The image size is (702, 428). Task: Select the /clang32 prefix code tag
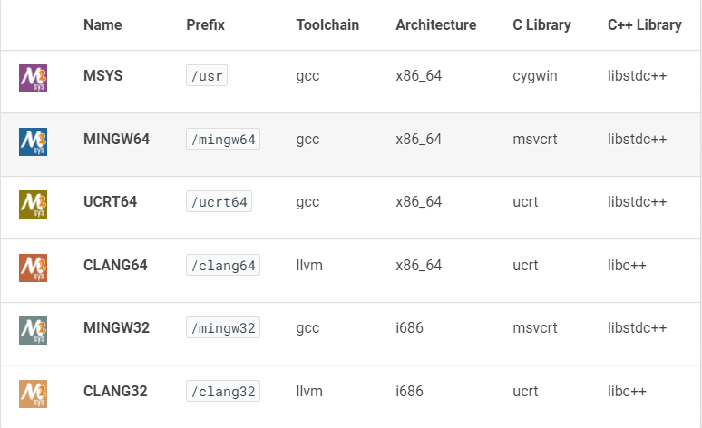click(223, 392)
